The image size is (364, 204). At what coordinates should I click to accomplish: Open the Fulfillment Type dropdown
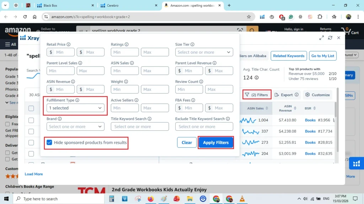pos(75,108)
